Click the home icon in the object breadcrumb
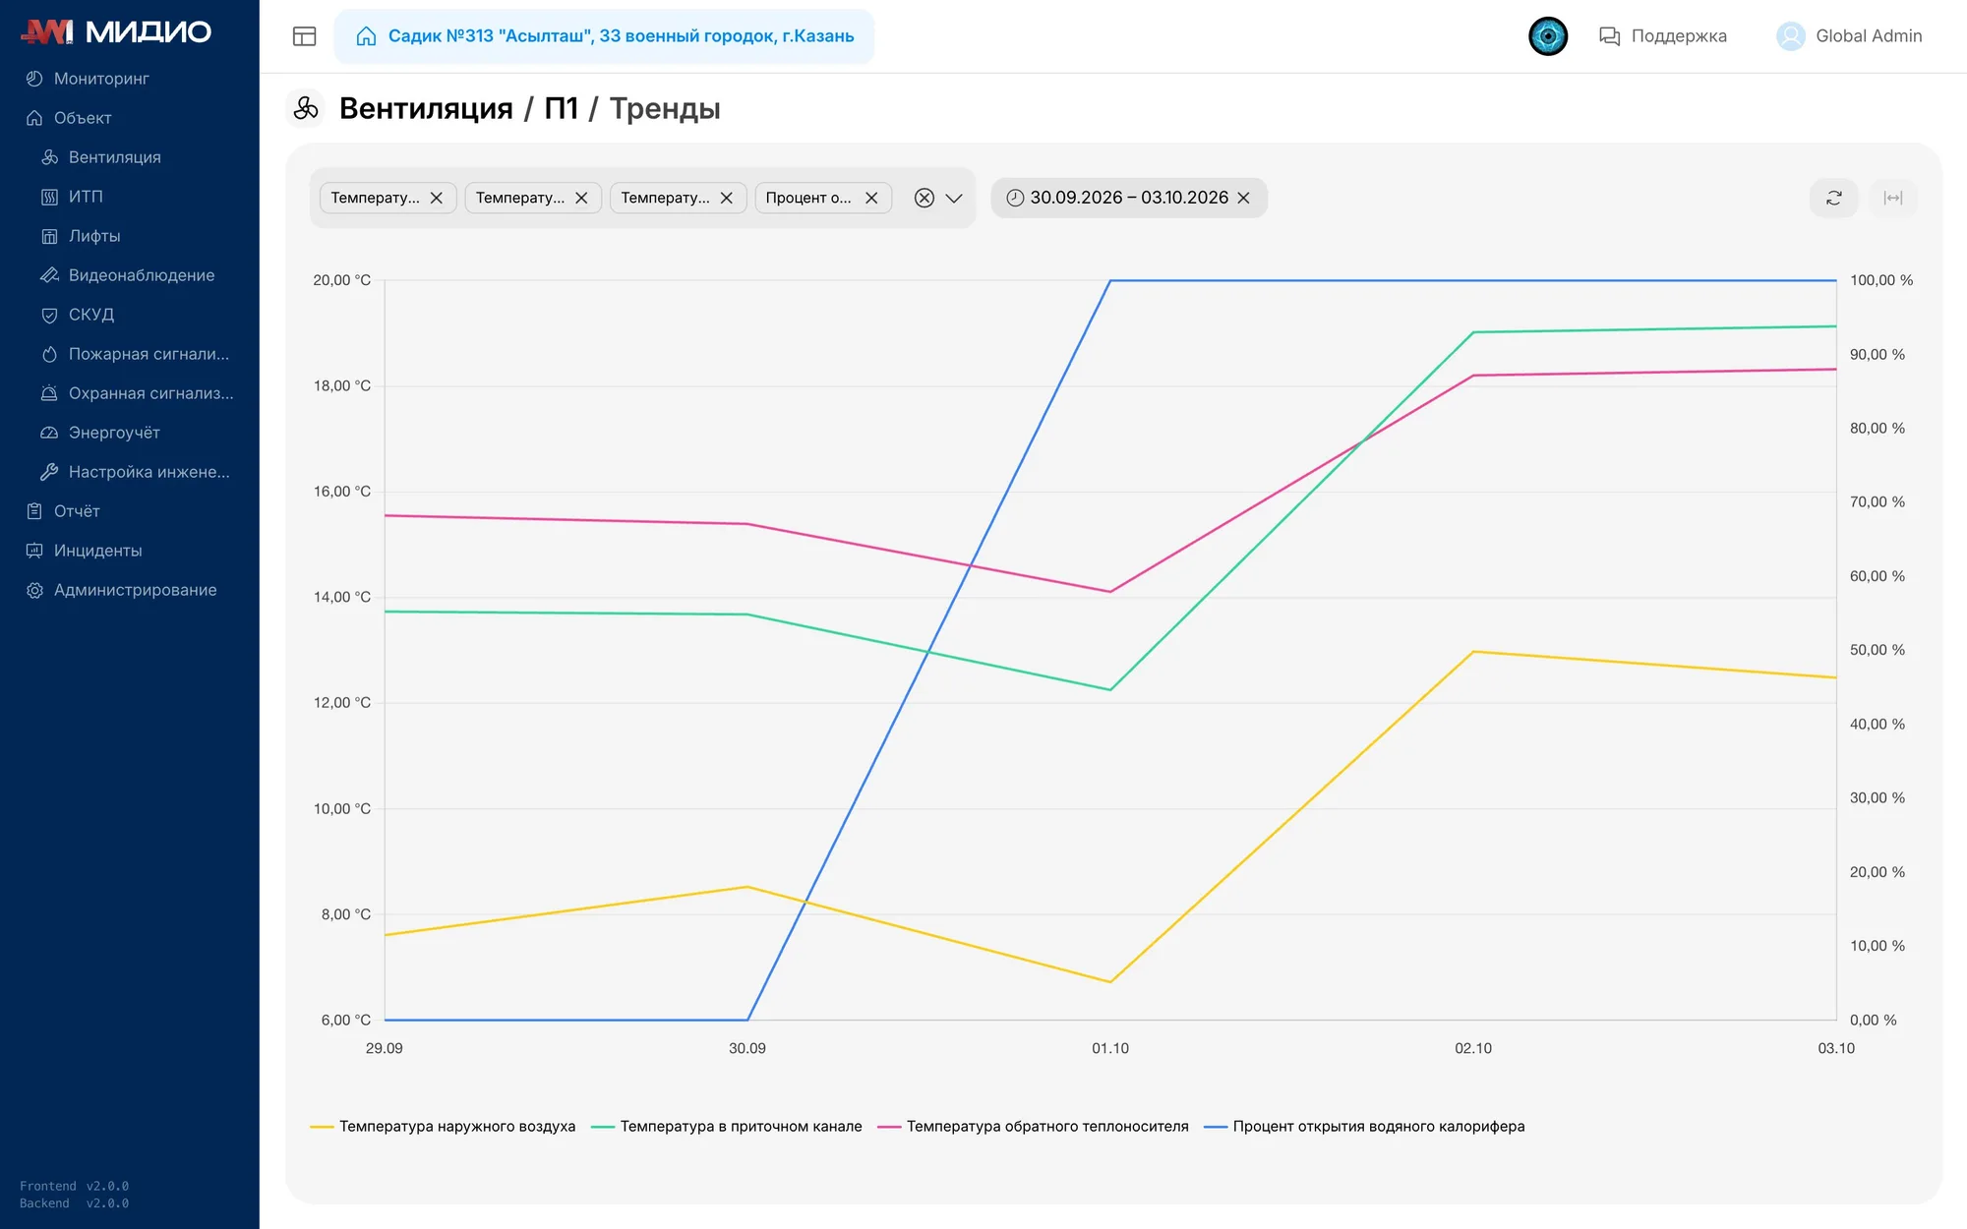1967x1229 pixels. pos(366,36)
